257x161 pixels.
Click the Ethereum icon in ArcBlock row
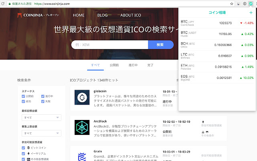203,122
